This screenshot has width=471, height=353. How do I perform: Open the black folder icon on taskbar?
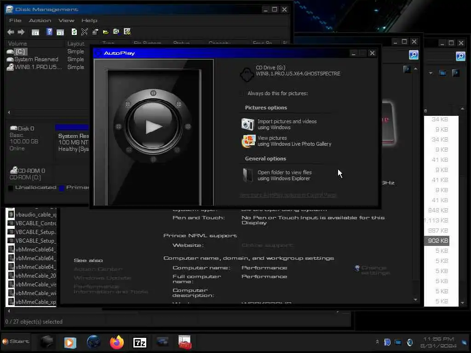(x=47, y=342)
